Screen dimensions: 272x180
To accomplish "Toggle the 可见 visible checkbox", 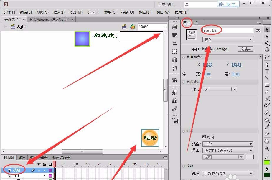I will (x=204, y=137).
